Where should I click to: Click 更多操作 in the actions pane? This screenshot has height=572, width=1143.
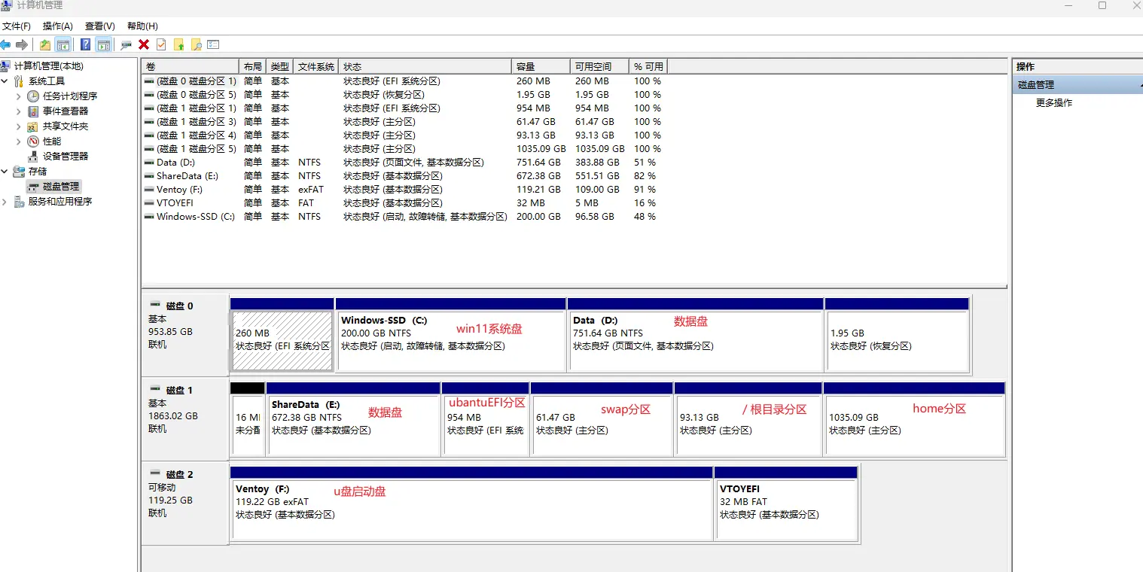[x=1054, y=103]
